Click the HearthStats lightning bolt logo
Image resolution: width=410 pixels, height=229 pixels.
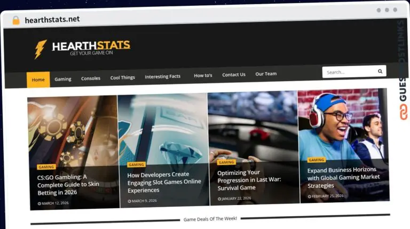(x=41, y=49)
